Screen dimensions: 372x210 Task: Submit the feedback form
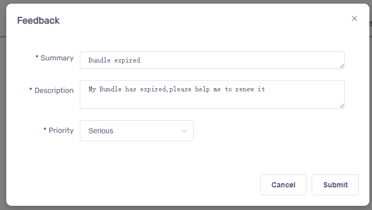(x=335, y=185)
